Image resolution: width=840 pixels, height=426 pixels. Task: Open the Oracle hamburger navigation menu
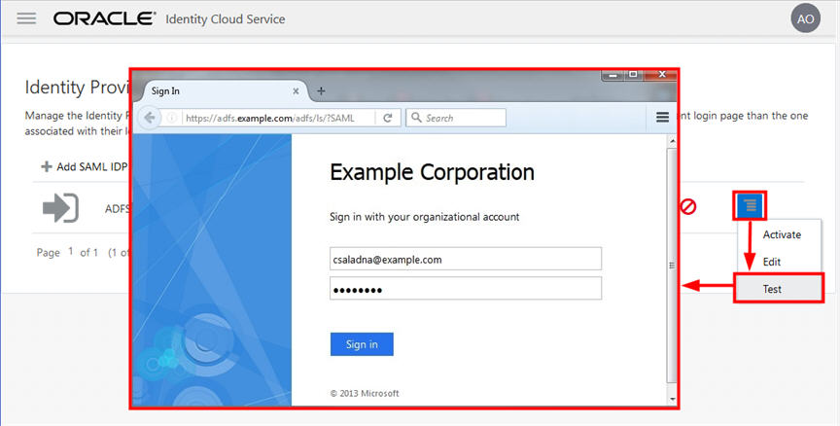tap(26, 18)
